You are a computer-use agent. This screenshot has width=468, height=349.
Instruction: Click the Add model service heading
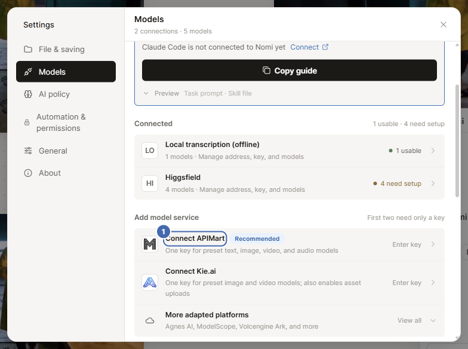pyautogui.click(x=167, y=218)
